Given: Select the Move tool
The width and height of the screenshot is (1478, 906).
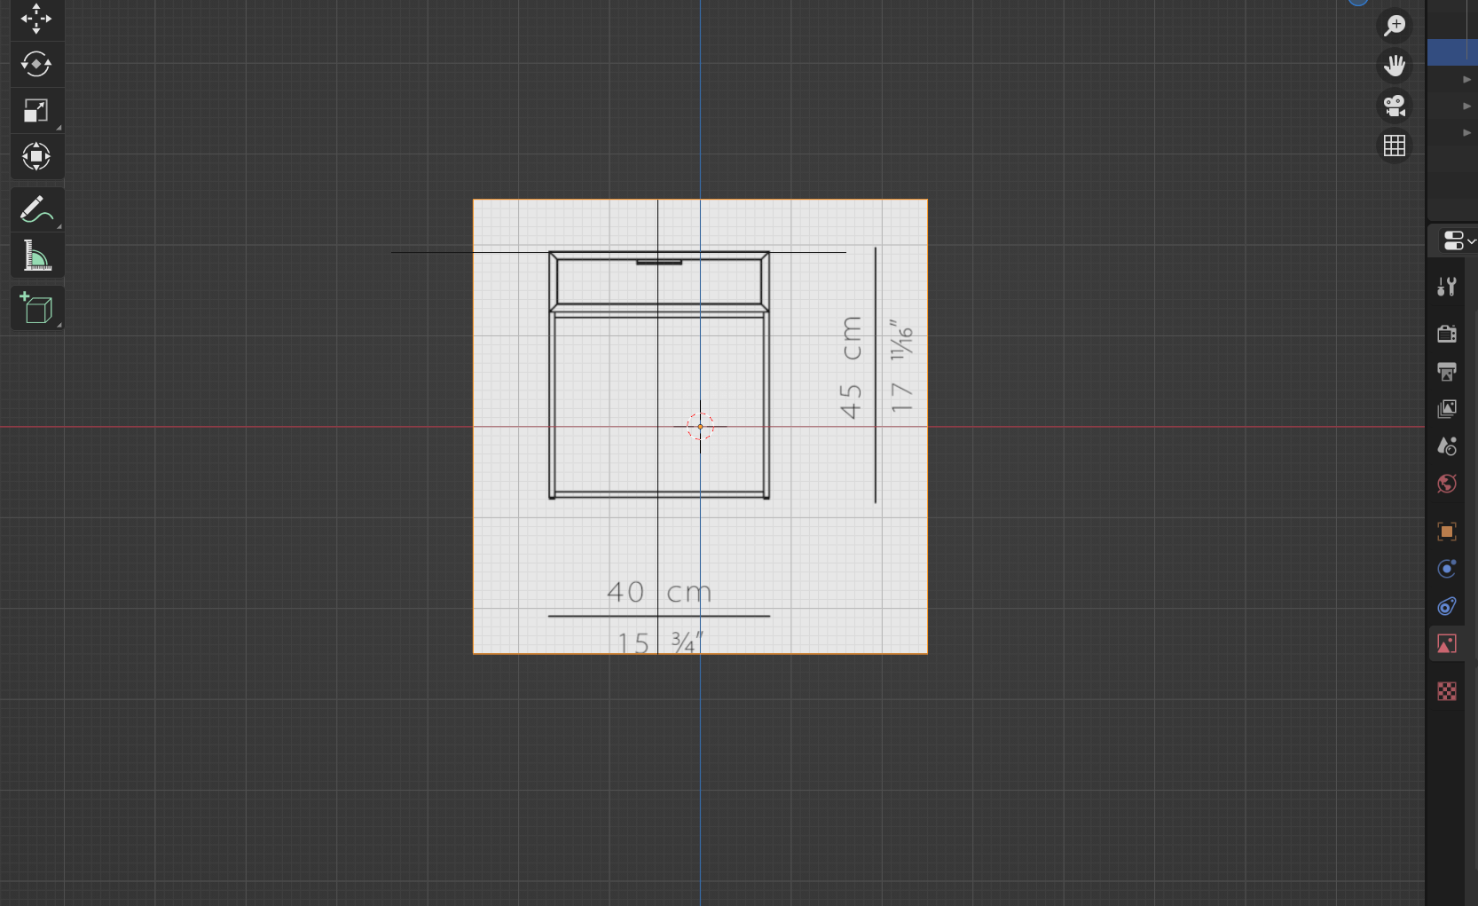Looking at the screenshot, I should (x=36, y=19).
